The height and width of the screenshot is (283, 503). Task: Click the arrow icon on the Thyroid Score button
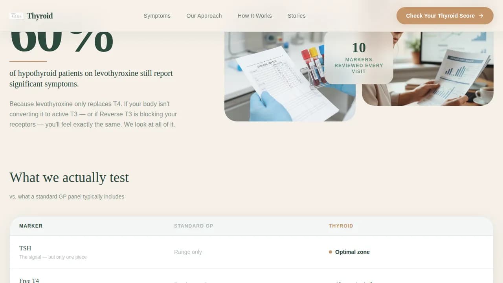481,16
